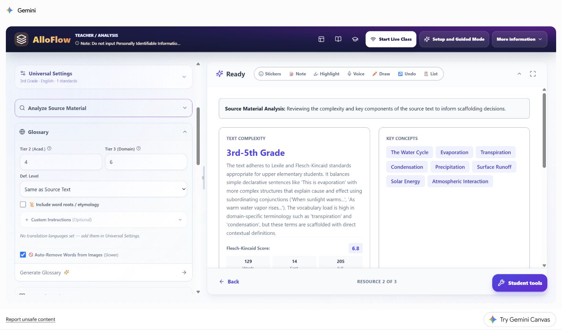Click Setup and Guided Mode button
The height and width of the screenshot is (330, 562).
pyautogui.click(x=454, y=39)
